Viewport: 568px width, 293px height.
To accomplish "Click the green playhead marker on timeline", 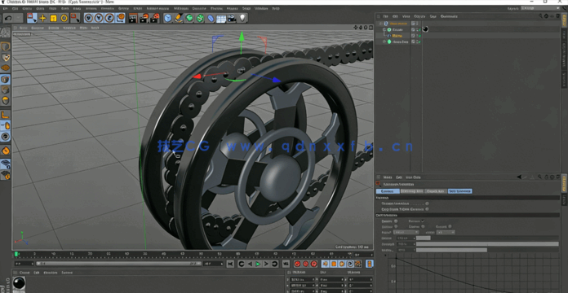I will 16,255.
